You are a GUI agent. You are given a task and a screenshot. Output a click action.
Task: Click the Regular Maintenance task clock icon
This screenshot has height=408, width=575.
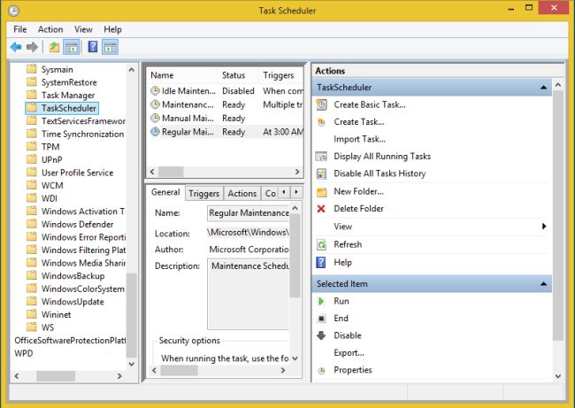pos(156,132)
